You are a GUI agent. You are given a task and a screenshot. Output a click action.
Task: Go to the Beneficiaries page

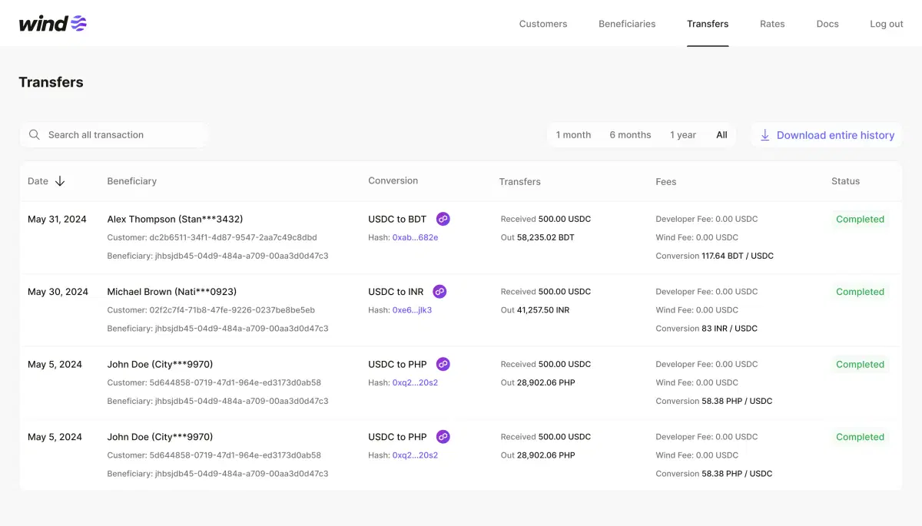627,24
